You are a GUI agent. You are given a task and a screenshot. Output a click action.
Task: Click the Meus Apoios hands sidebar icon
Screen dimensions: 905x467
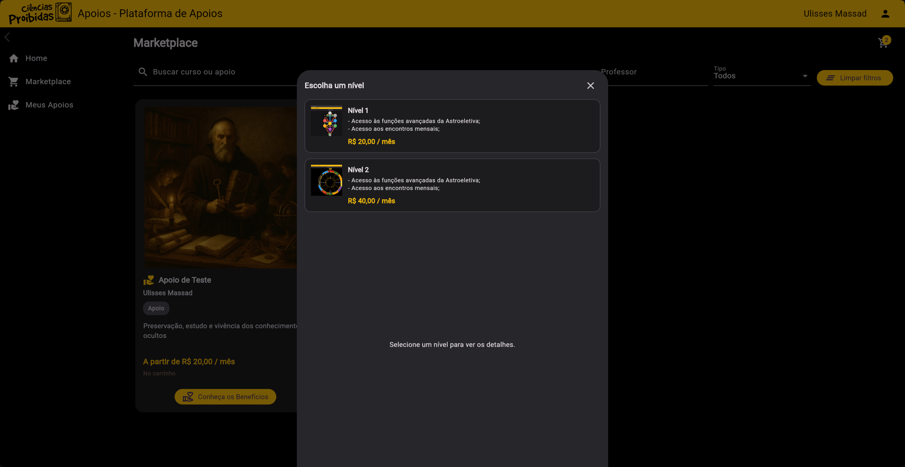pyautogui.click(x=14, y=104)
